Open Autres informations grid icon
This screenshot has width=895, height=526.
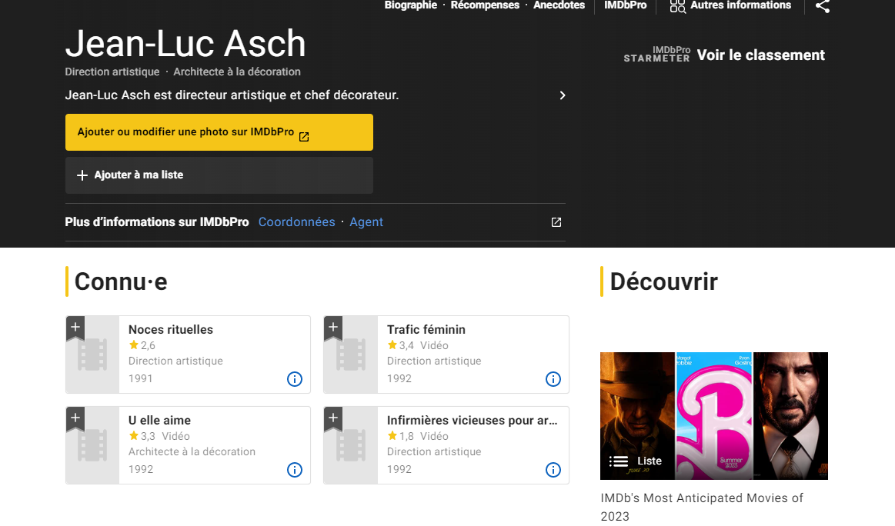[x=677, y=5]
